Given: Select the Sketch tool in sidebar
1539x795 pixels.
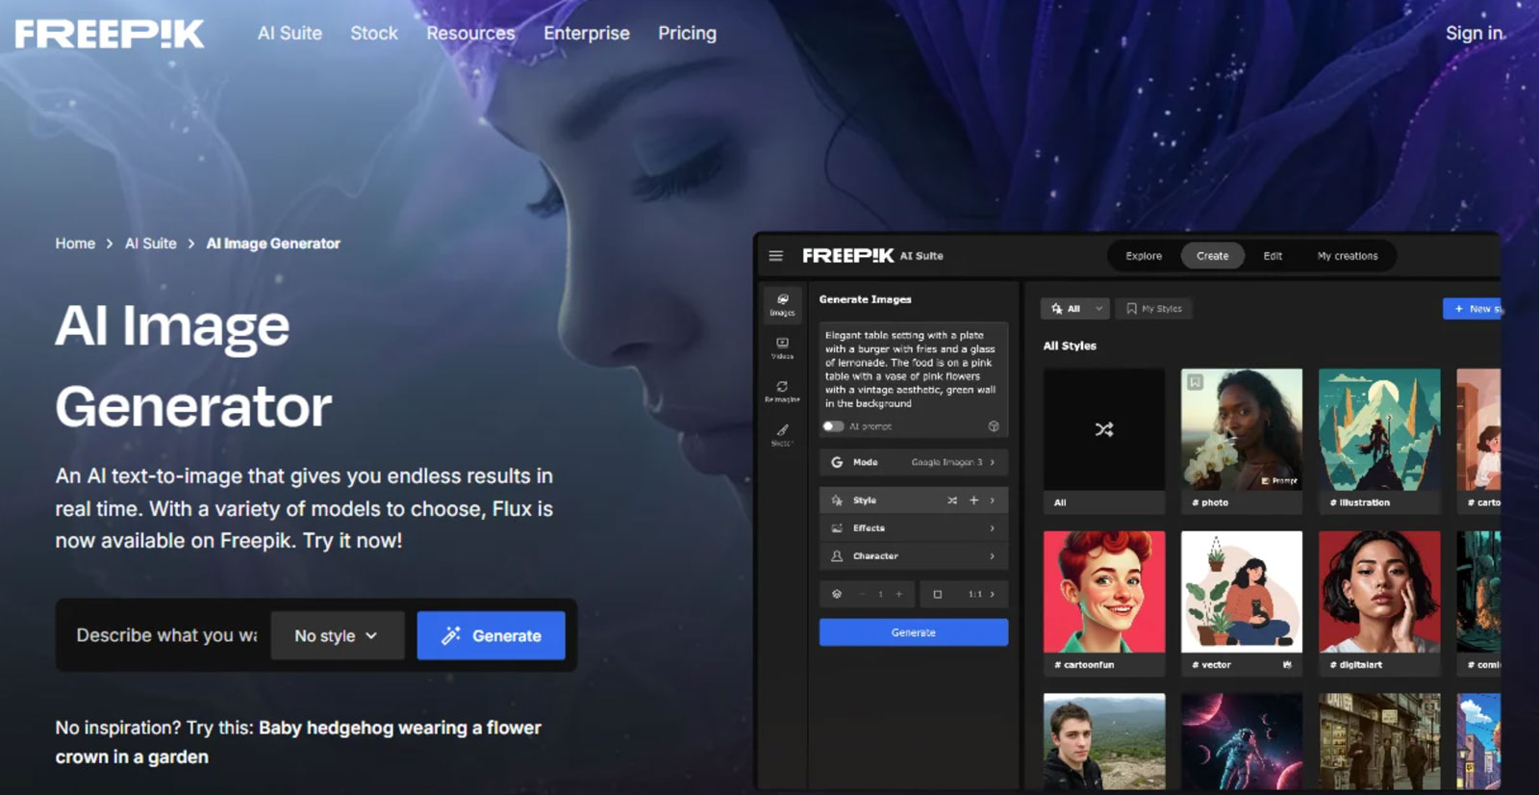Looking at the screenshot, I should [x=783, y=435].
